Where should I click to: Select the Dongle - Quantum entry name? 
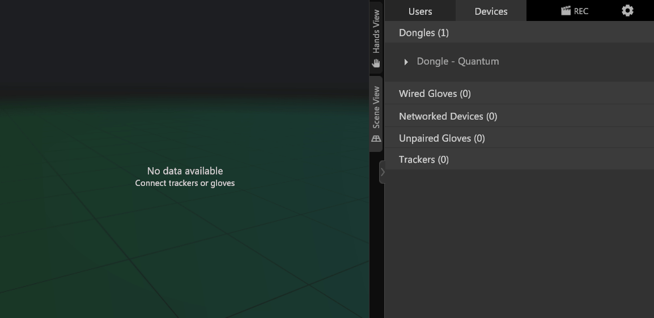pos(458,61)
